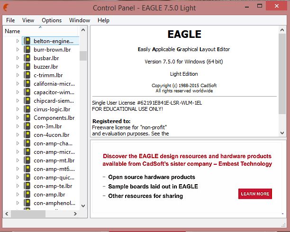Expand the busbar.lbr tree node
The width and height of the screenshot is (290, 232).
click(18, 58)
